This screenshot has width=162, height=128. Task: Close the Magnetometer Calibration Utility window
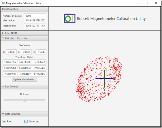pyautogui.click(x=156, y=3)
